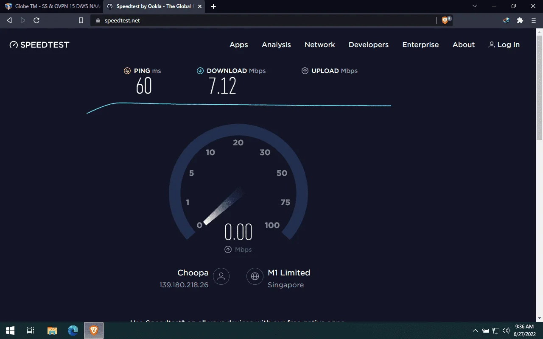The width and height of the screenshot is (543, 339).
Task: Open the Network menu item
Action: pyautogui.click(x=320, y=44)
